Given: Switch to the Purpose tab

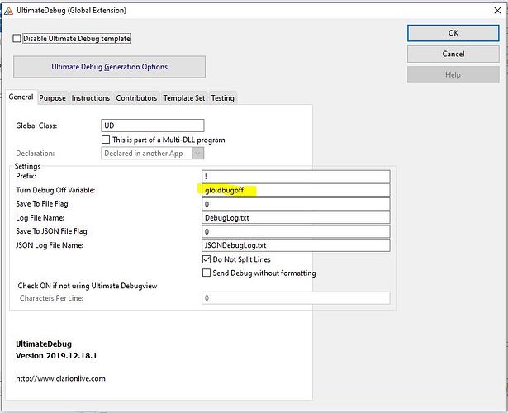Looking at the screenshot, I should (x=53, y=97).
